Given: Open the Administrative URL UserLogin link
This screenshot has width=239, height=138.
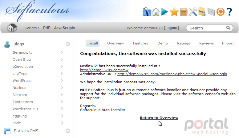Looking at the screenshot, I should point(172,74).
